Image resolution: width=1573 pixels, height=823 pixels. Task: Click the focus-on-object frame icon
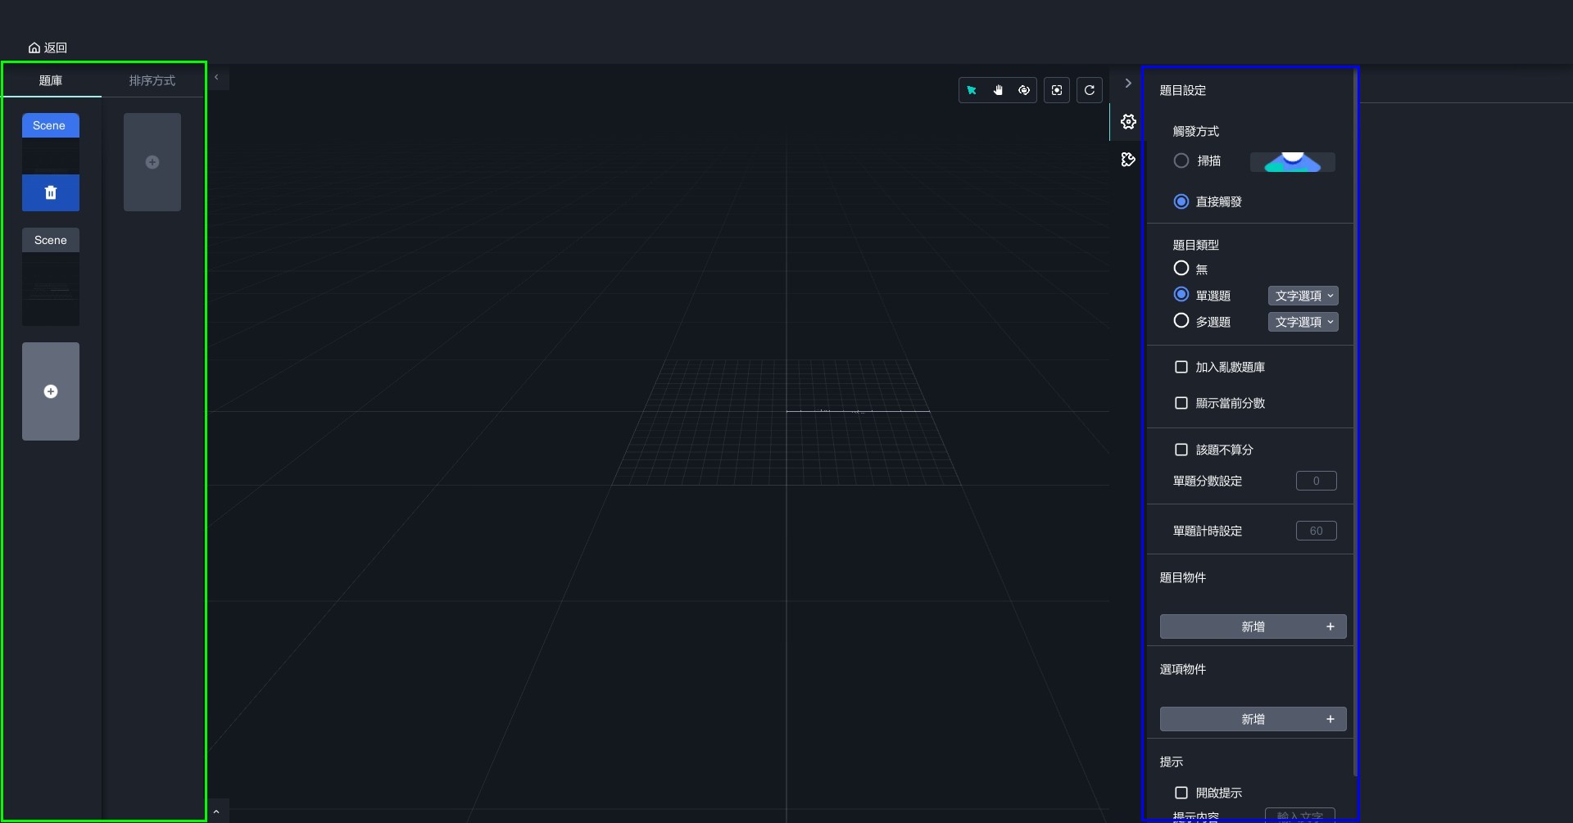[1057, 90]
